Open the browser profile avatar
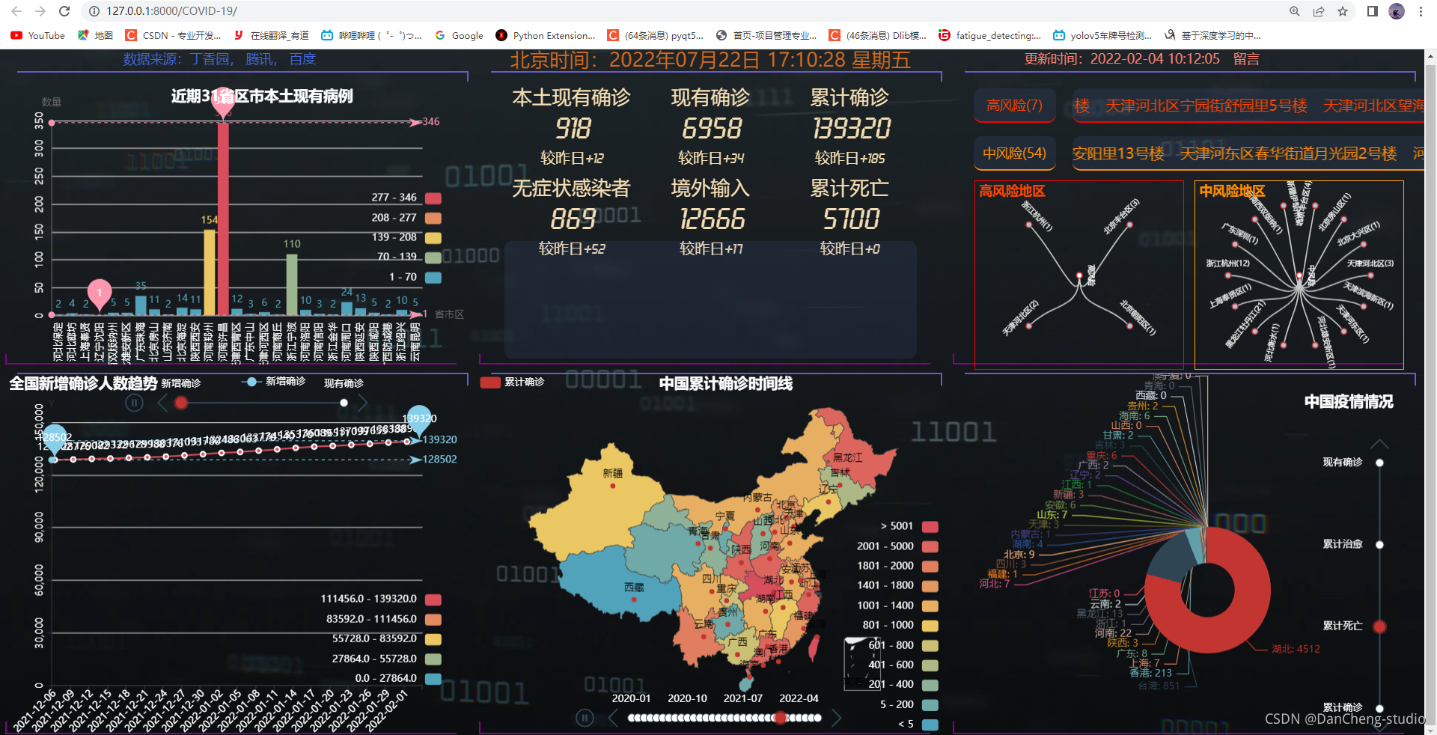Viewport: 1437px width, 735px height. point(1397,11)
